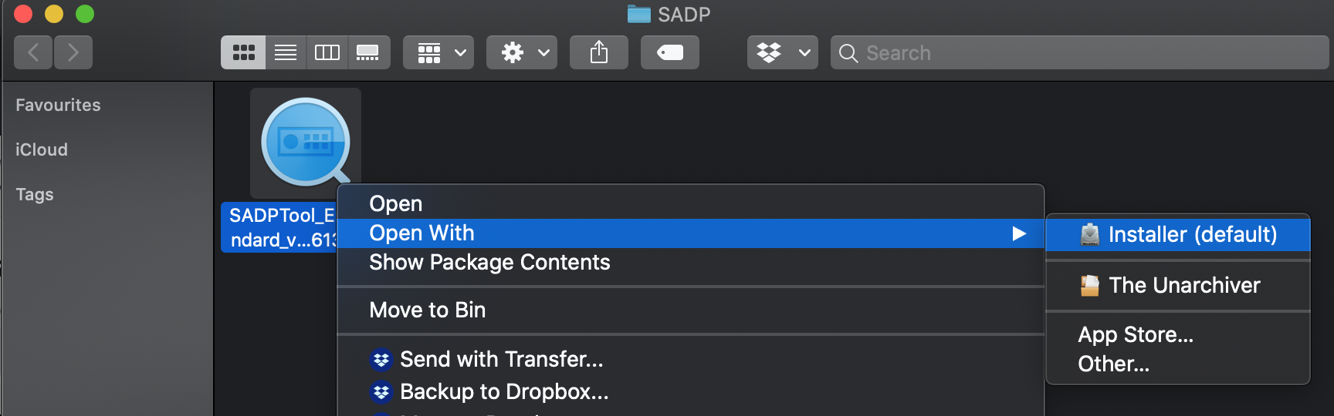The height and width of the screenshot is (416, 1334).
Task: Go back with the left arrow
Action: tap(33, 52)
